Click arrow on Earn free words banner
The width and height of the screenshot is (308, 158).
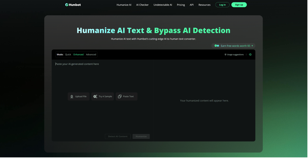tap(252, 46)
